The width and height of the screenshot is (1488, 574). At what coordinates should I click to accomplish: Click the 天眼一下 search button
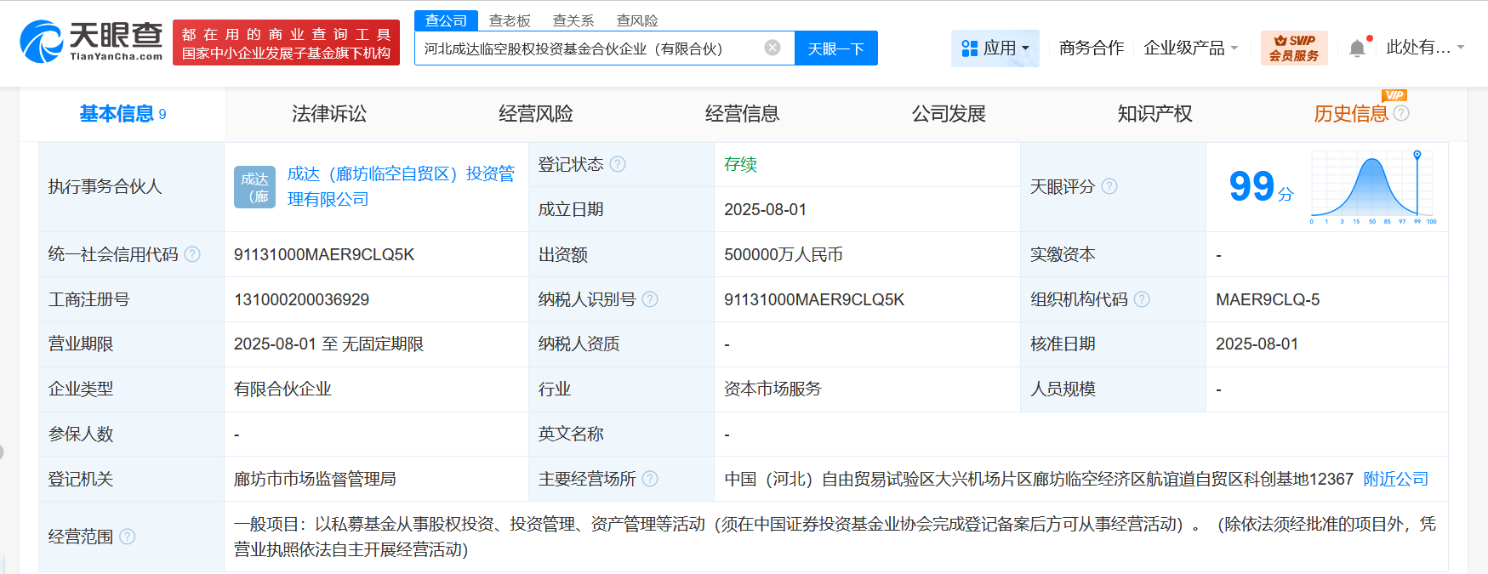tap(836, 48)
